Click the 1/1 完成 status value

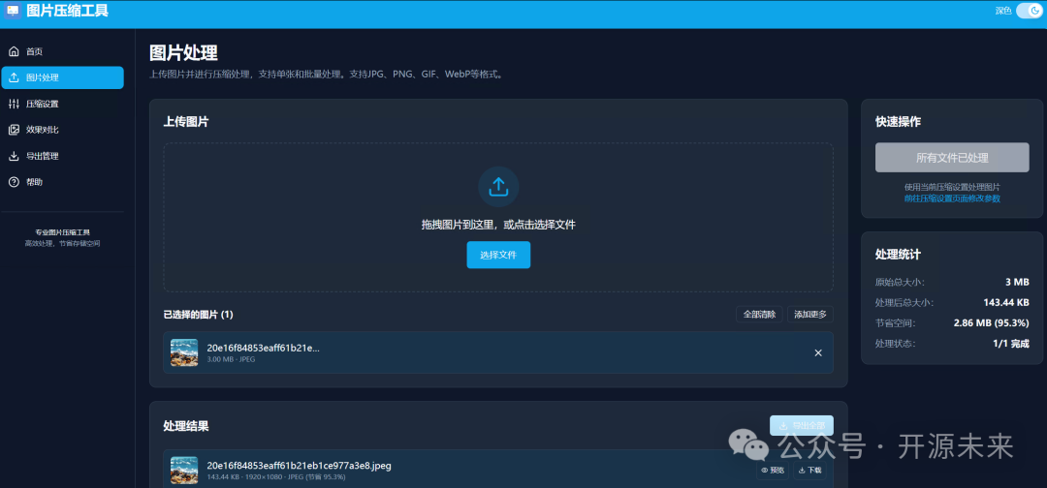1011,344
